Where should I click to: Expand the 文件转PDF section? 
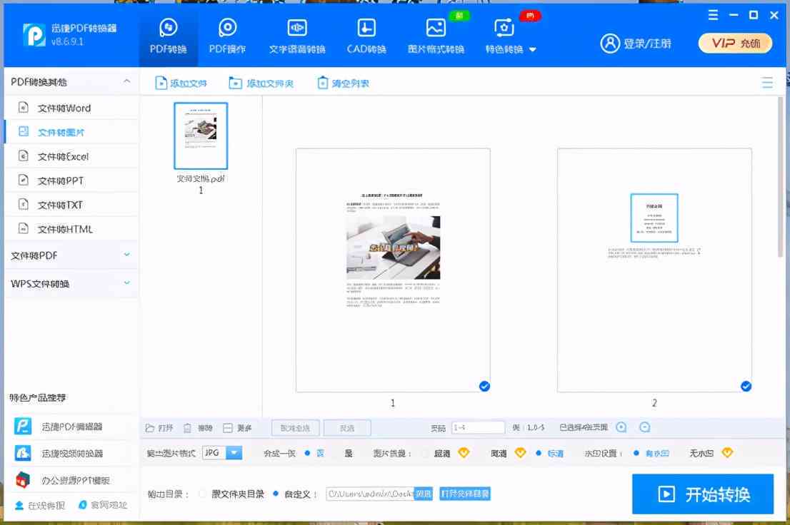point(71,255)
